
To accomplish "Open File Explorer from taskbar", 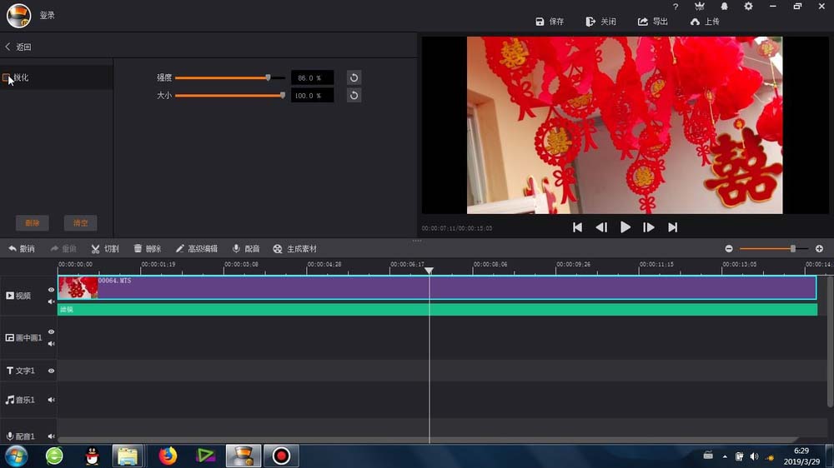I will pos(128,456).
